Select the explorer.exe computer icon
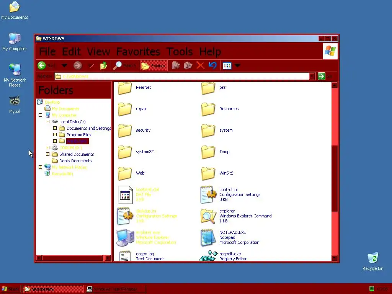The image size is (392, 294). [x=125, y=237]
